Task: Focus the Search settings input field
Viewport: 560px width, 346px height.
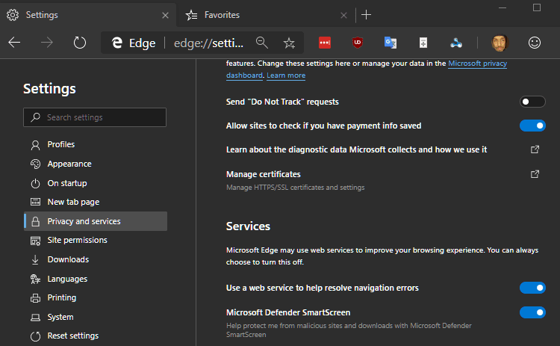Action: coord(95,117)
